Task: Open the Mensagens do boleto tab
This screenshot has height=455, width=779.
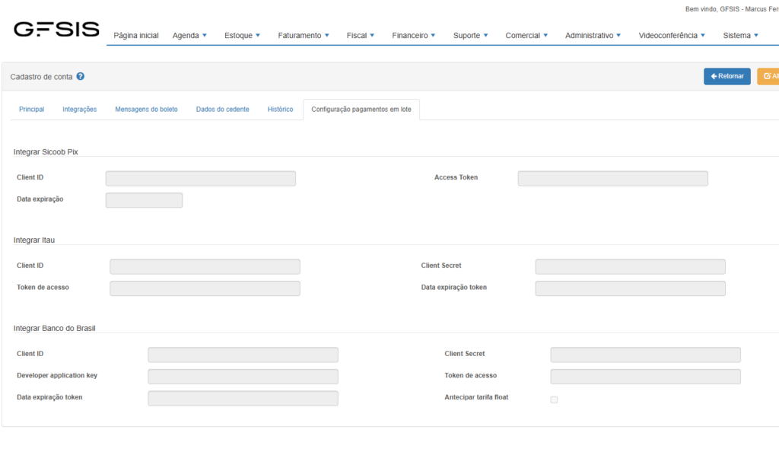Action: (146, 110)
